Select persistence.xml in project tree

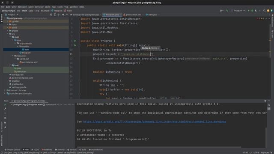29,62
